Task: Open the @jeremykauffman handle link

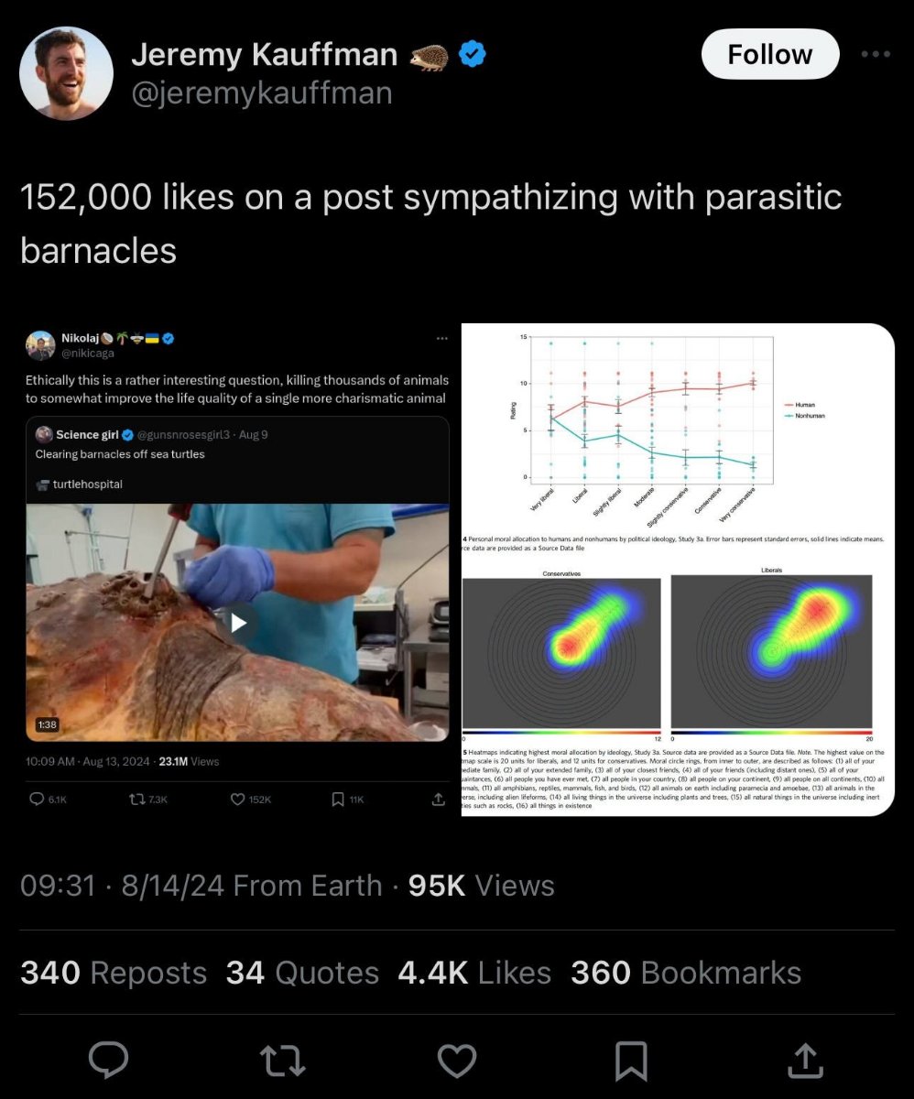Action: [262, 92]
